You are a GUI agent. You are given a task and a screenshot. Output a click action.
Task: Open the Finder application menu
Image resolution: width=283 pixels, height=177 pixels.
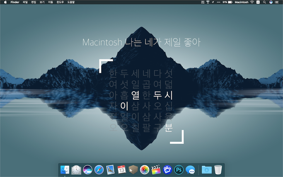click(x=15, y=2)
